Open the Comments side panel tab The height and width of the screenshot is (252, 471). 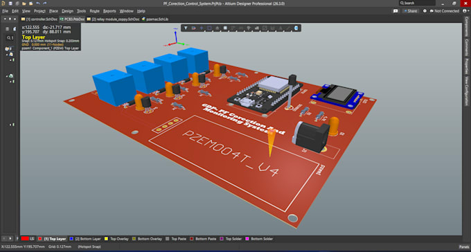coord(466,47)
